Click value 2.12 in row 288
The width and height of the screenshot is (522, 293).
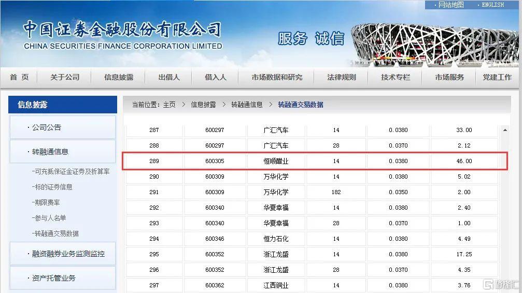coord(464,145)
